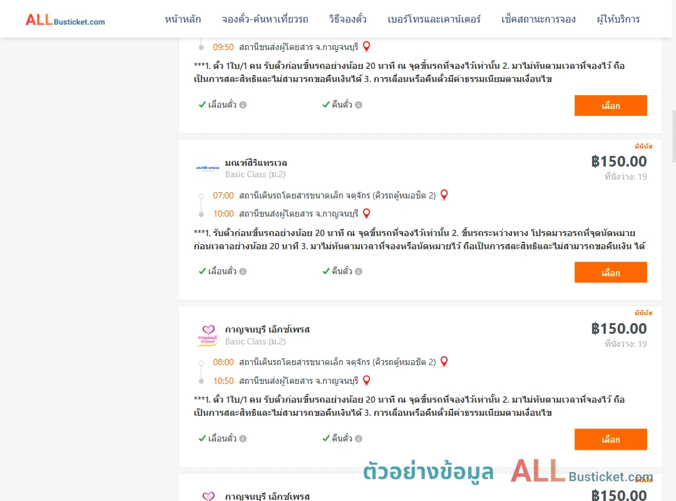676x501 pixels.
Task: Open จองตั๋ว-ค้นหาเที่ยวรถ in the navigation
Action: (265, 19)
